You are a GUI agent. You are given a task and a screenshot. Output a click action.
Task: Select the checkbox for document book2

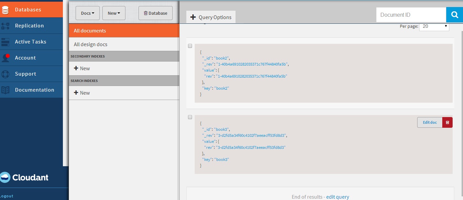190,46
